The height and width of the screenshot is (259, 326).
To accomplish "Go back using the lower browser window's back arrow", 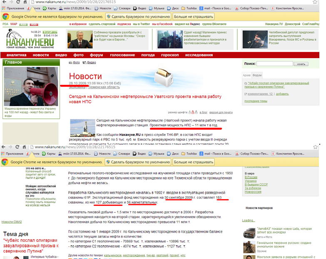I will 3,147.
